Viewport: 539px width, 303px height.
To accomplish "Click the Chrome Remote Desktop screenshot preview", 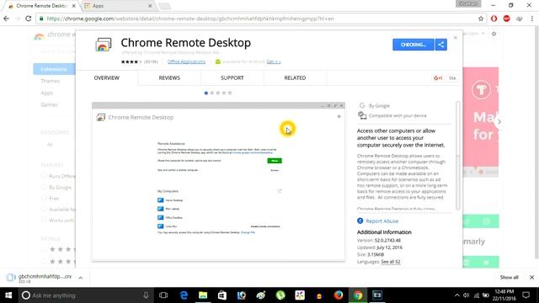I will pos(218,182).
